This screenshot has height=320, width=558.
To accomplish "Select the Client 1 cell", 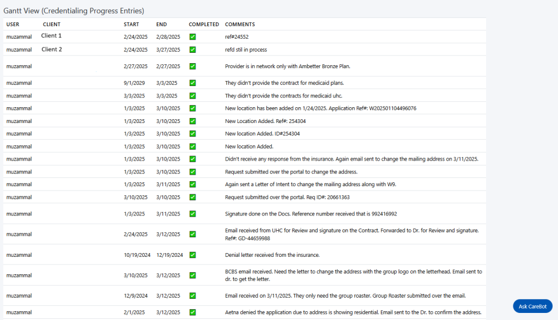I will 51,35.
